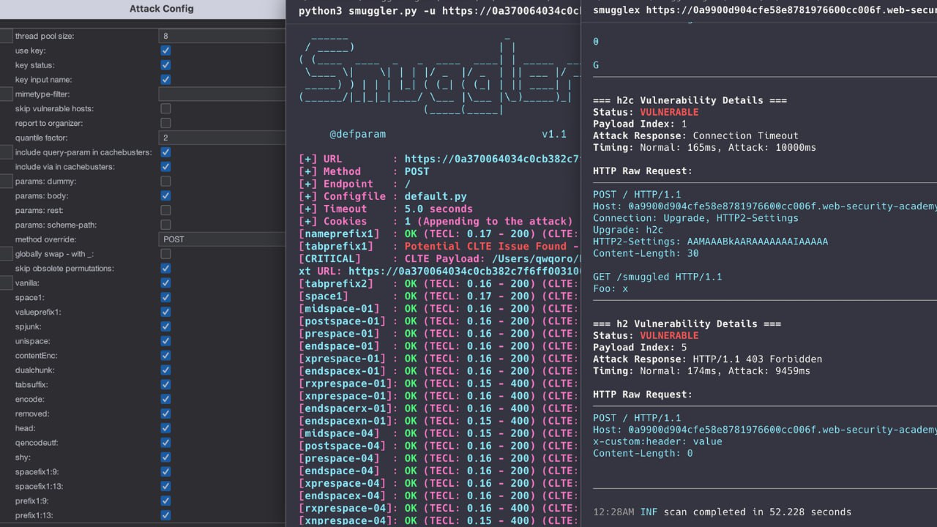Focus the mimetype-filter input field
Image resolution: width=937 pixels, height=527 pixels.
222,94
